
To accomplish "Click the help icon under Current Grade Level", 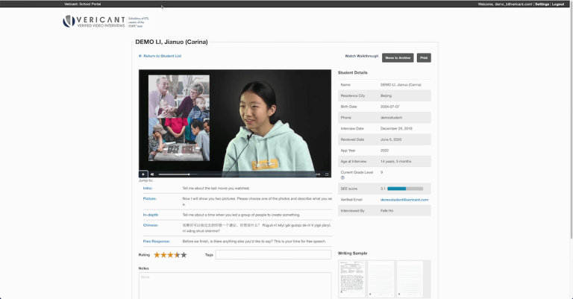I will (x=342, y=177).
